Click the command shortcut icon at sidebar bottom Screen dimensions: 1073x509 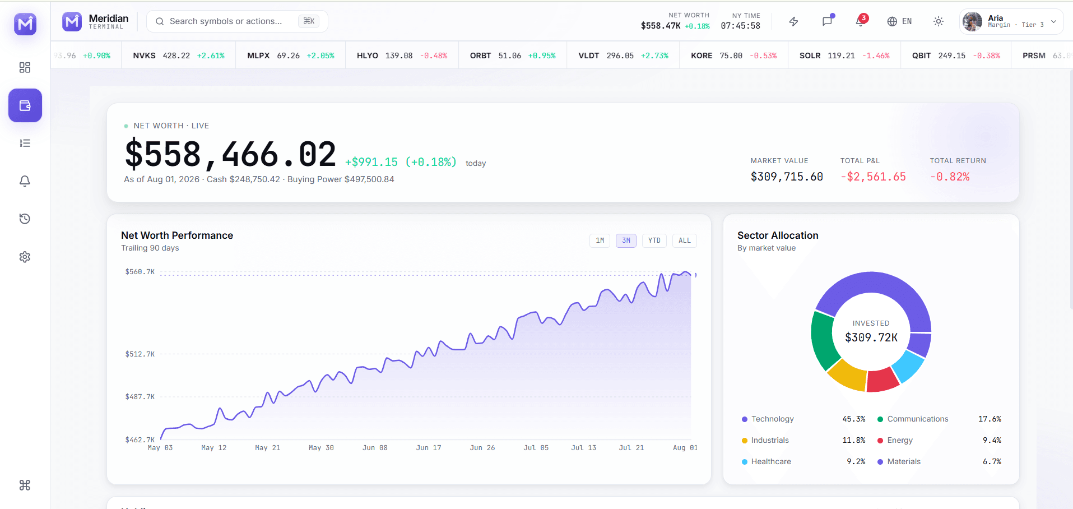tap(25, 485)
